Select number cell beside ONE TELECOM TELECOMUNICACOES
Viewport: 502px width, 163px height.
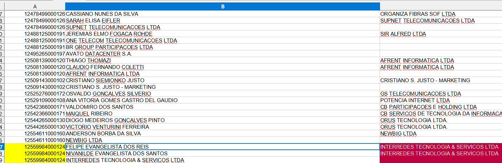point(35,41)
